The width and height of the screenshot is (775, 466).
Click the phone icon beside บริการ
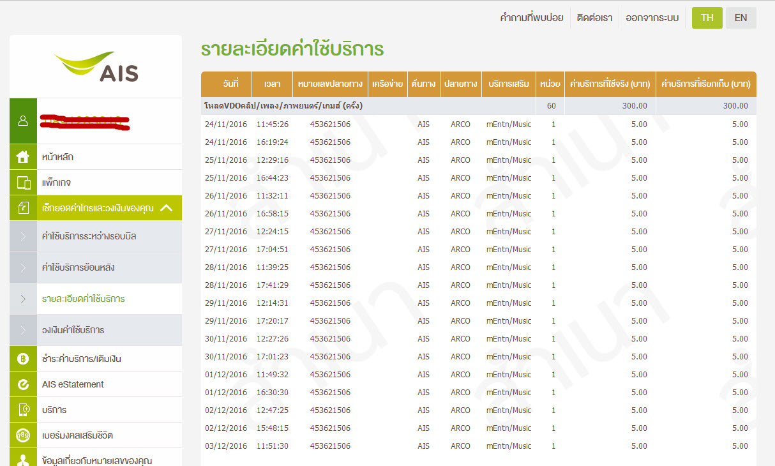[23, 410]
